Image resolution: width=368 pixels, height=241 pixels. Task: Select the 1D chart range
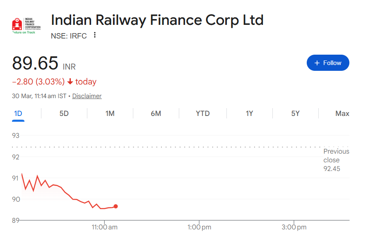click(x=17, y=113)
